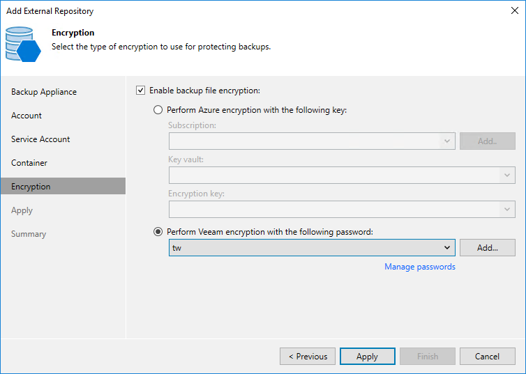This screenshot has height=374, width=526.
Task: Select the Encryption step in sidebar
Action: pyautogui.click(x=31, y=187)
